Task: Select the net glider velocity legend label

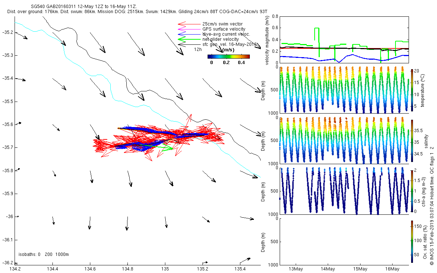Action: (220, 39)
